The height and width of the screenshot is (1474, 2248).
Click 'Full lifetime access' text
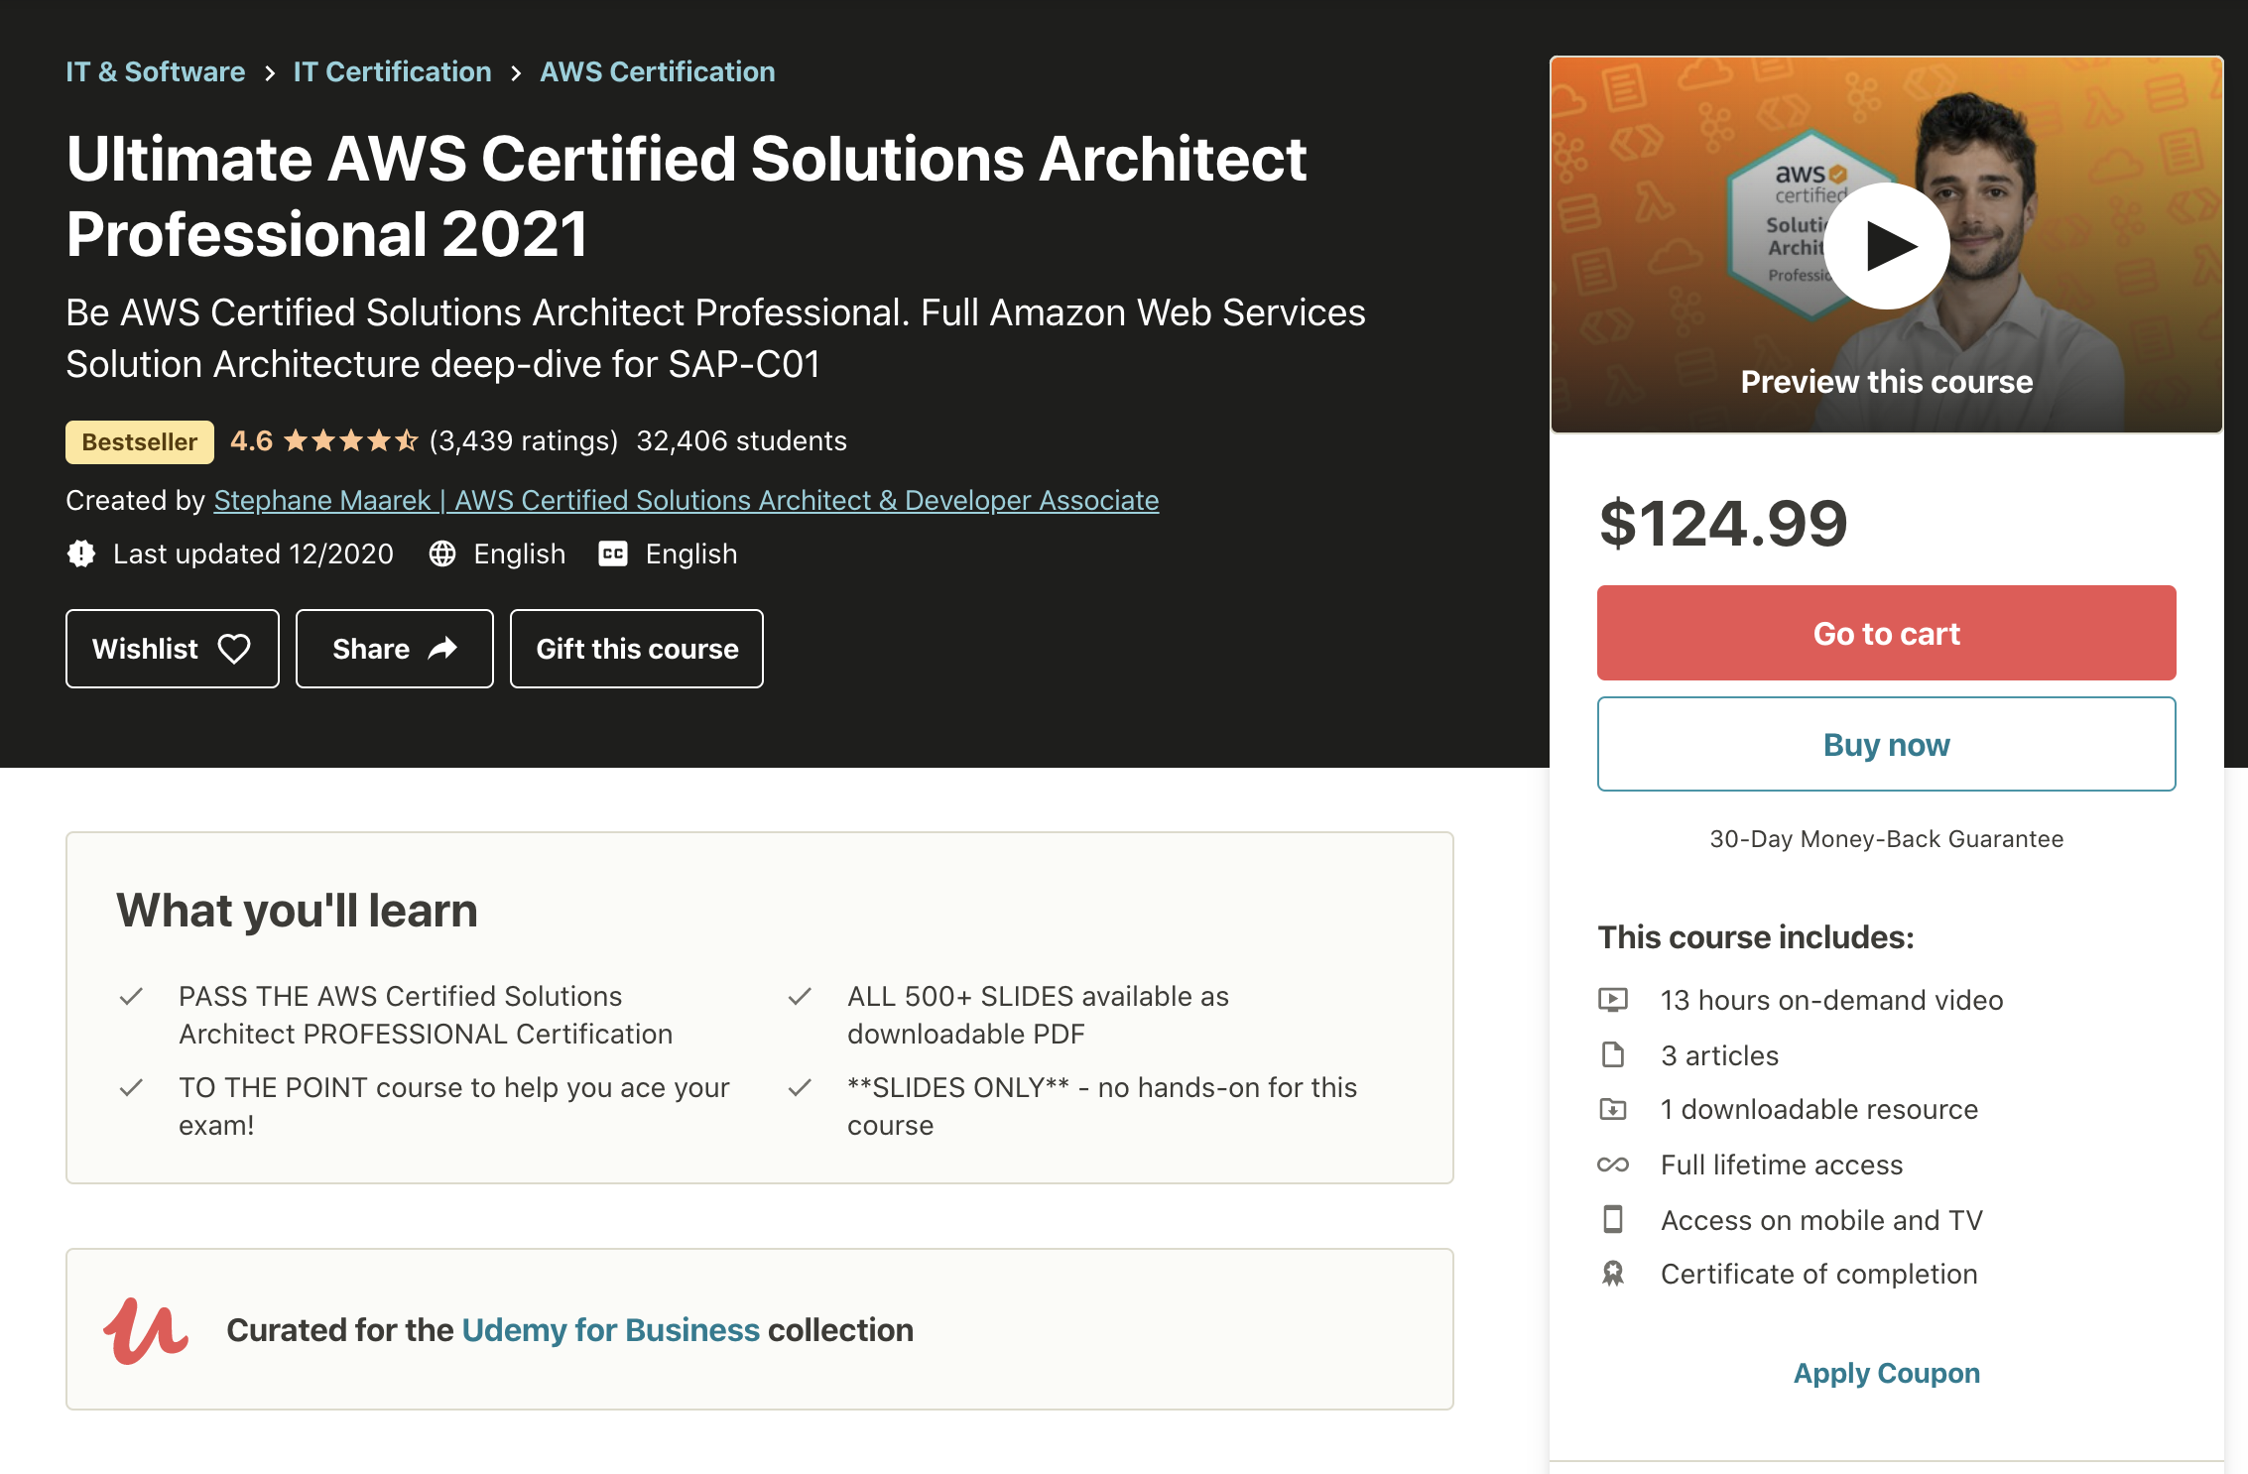pos(1782,1165)
